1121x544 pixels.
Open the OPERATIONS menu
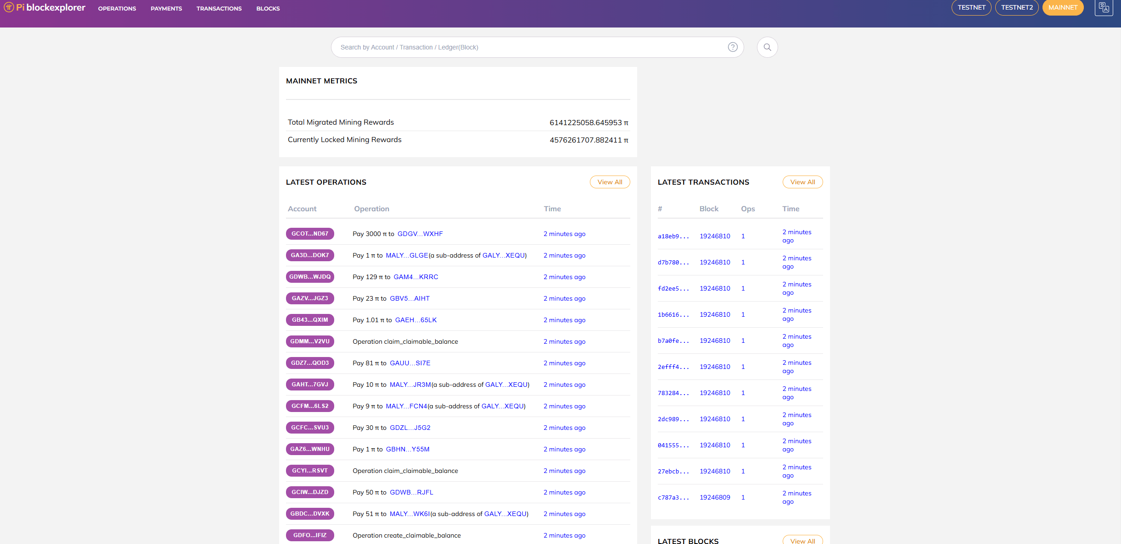click(x=117, y=9)
